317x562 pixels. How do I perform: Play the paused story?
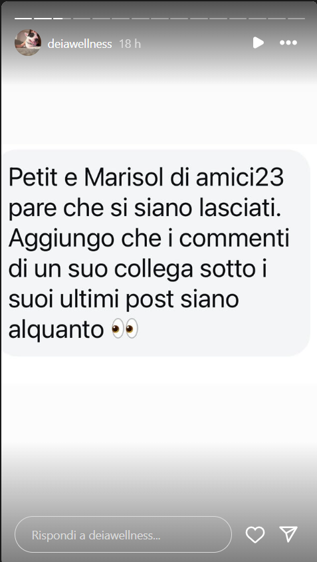coord(259,43)
